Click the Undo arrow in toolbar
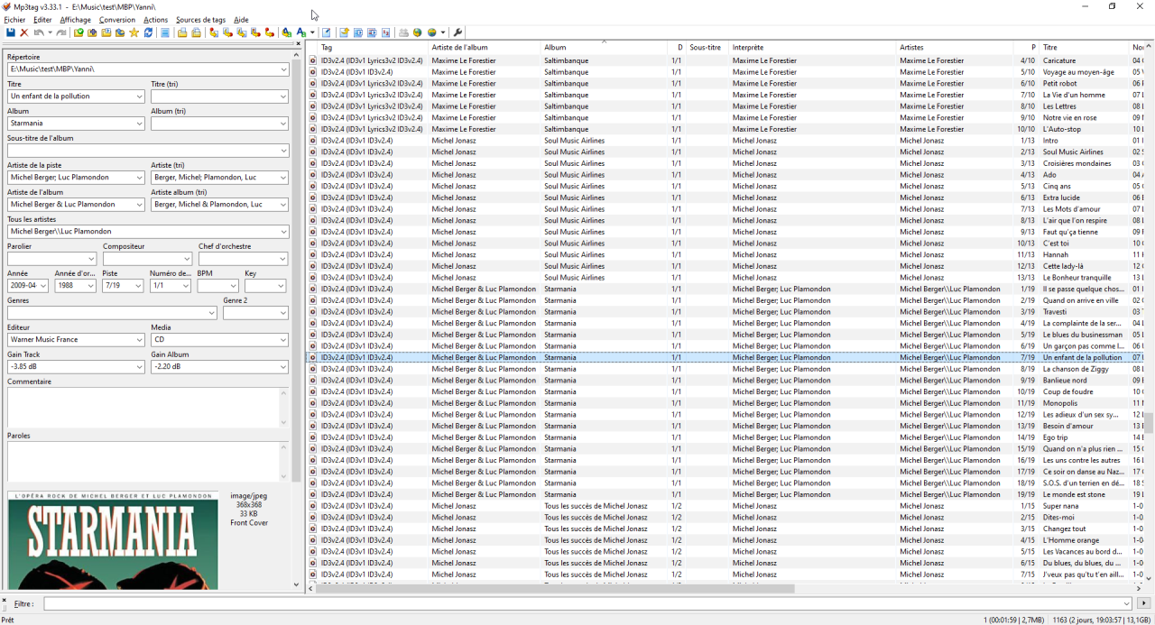Viewport: 1155px width, 625px height. (x=39, y=33)
